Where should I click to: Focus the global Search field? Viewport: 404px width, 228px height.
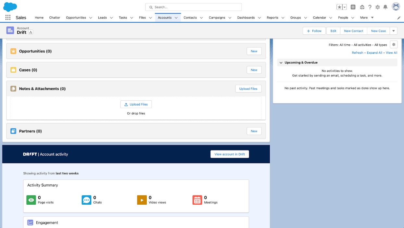tap(194, 7)
